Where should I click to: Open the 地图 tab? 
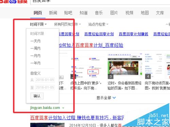[x=144, y=13]
